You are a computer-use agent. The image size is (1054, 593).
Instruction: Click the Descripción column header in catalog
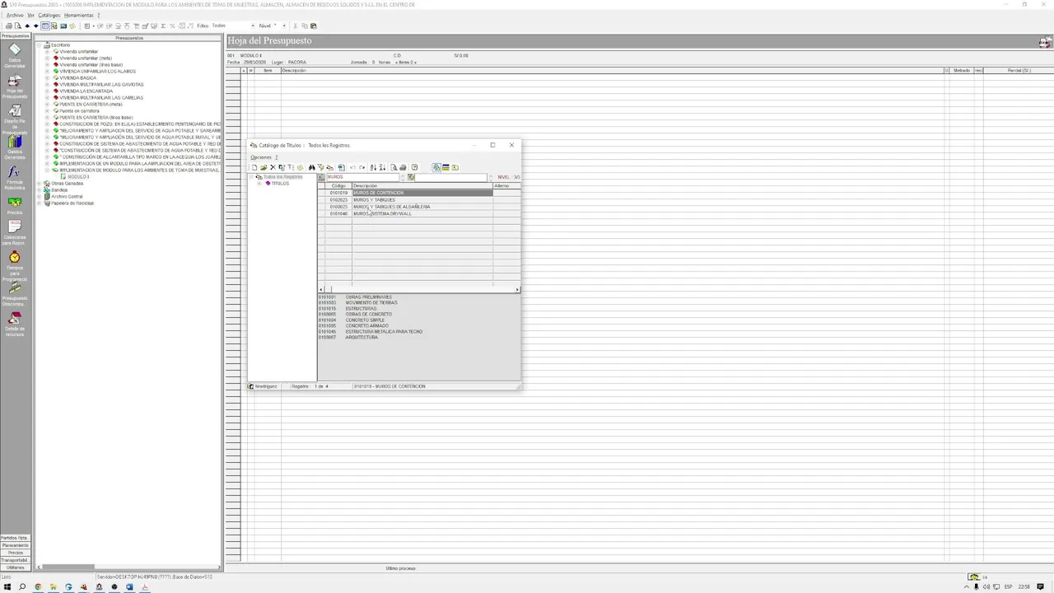(422, 186)
